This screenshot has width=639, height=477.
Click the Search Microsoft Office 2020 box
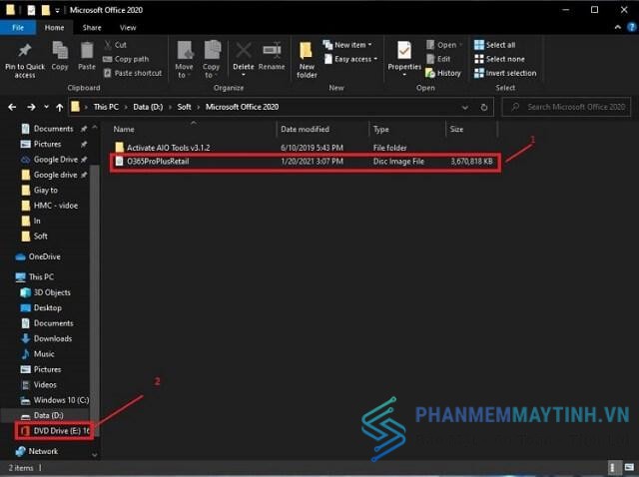pos(566,107)
